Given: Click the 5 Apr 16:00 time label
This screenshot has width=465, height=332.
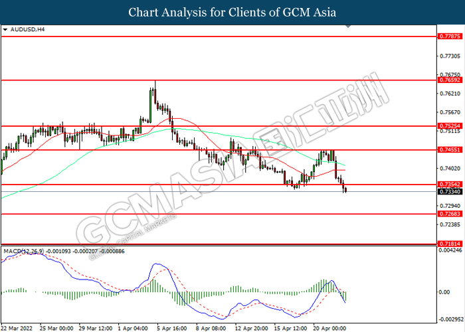Looking at the screenshot, I should 172,329.
